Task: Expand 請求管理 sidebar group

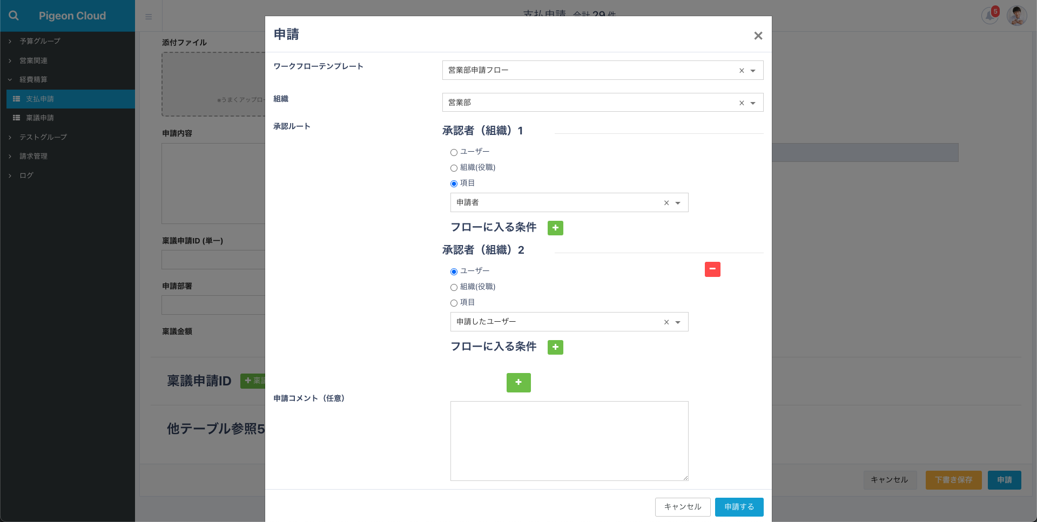Action: click(x=33, y=156)
